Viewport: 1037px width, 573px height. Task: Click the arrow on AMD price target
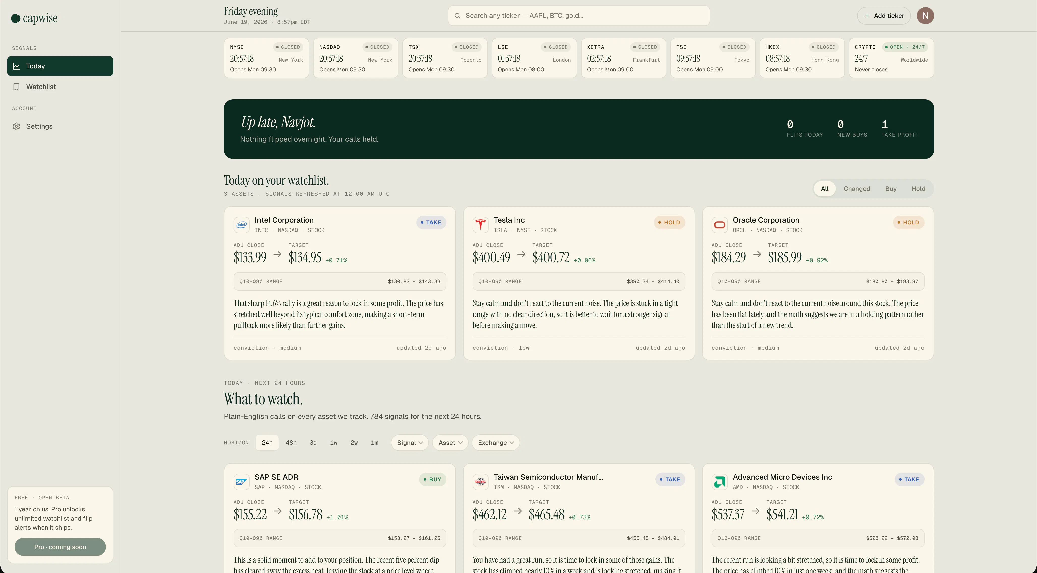click(x=755, y=511)
